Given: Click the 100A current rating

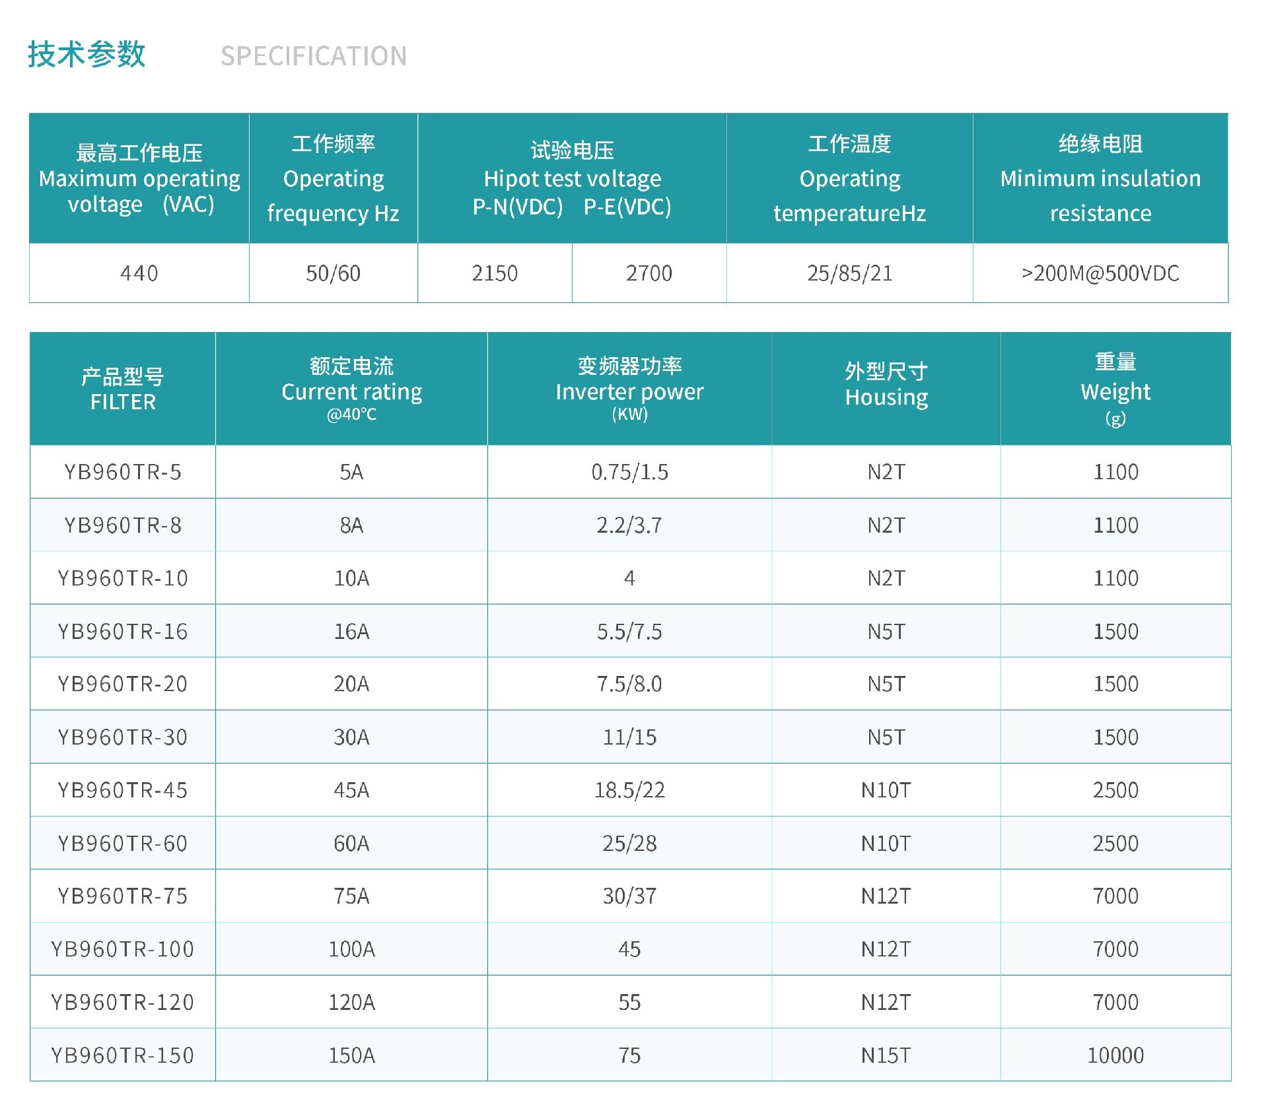Looking at the screenshot, I should tap(351, 949).
